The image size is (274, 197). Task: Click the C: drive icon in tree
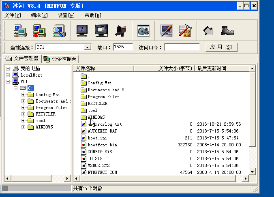click(23, 88)
